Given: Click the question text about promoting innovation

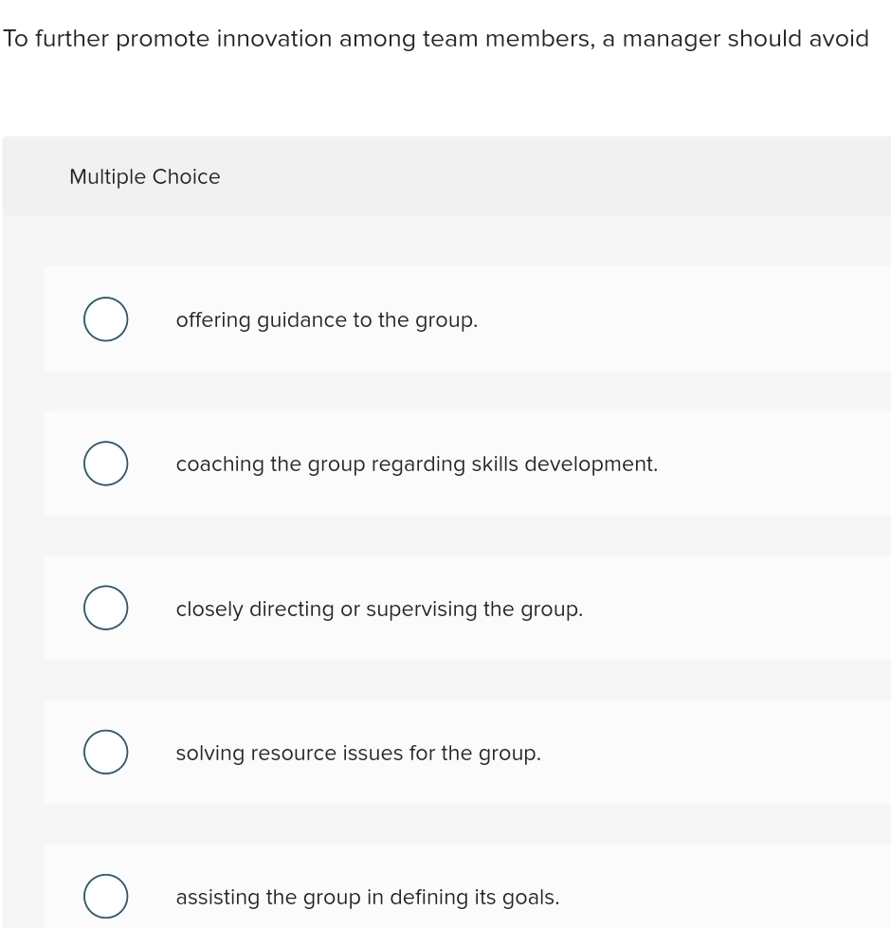Looking at the screenshot, I should point(436,39).
